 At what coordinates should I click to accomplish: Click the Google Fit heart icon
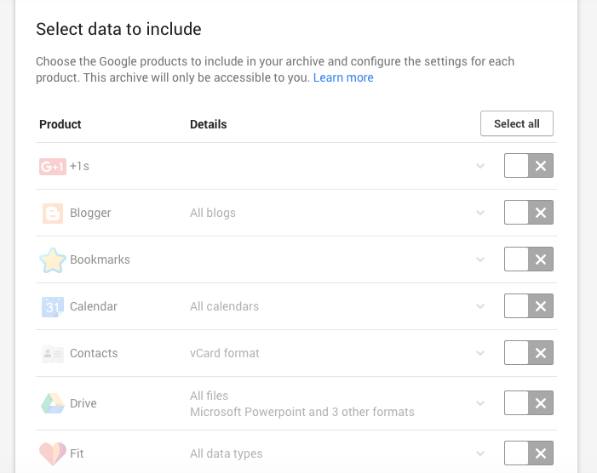(x=53, y=453)
